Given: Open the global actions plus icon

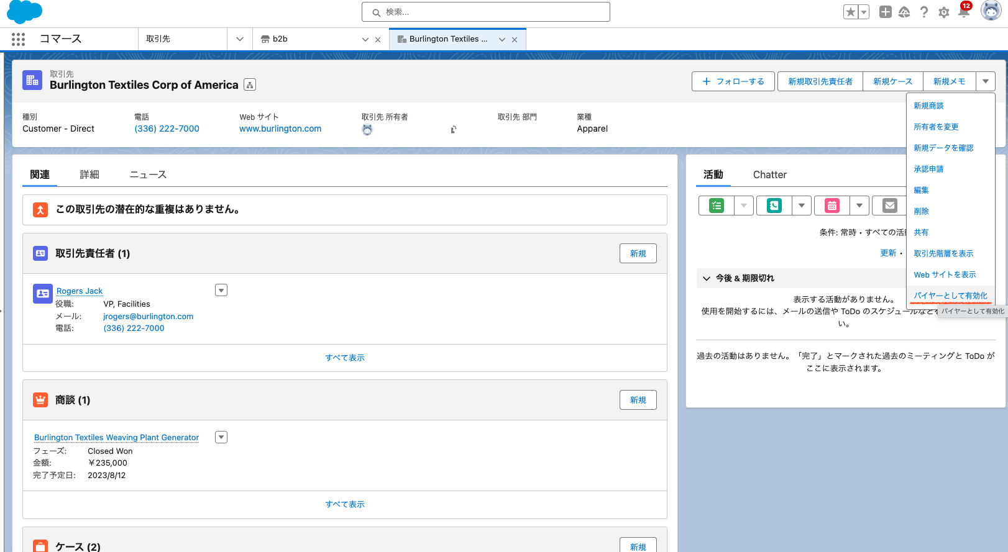Looking at the screenshot, I should click(886, 12).
